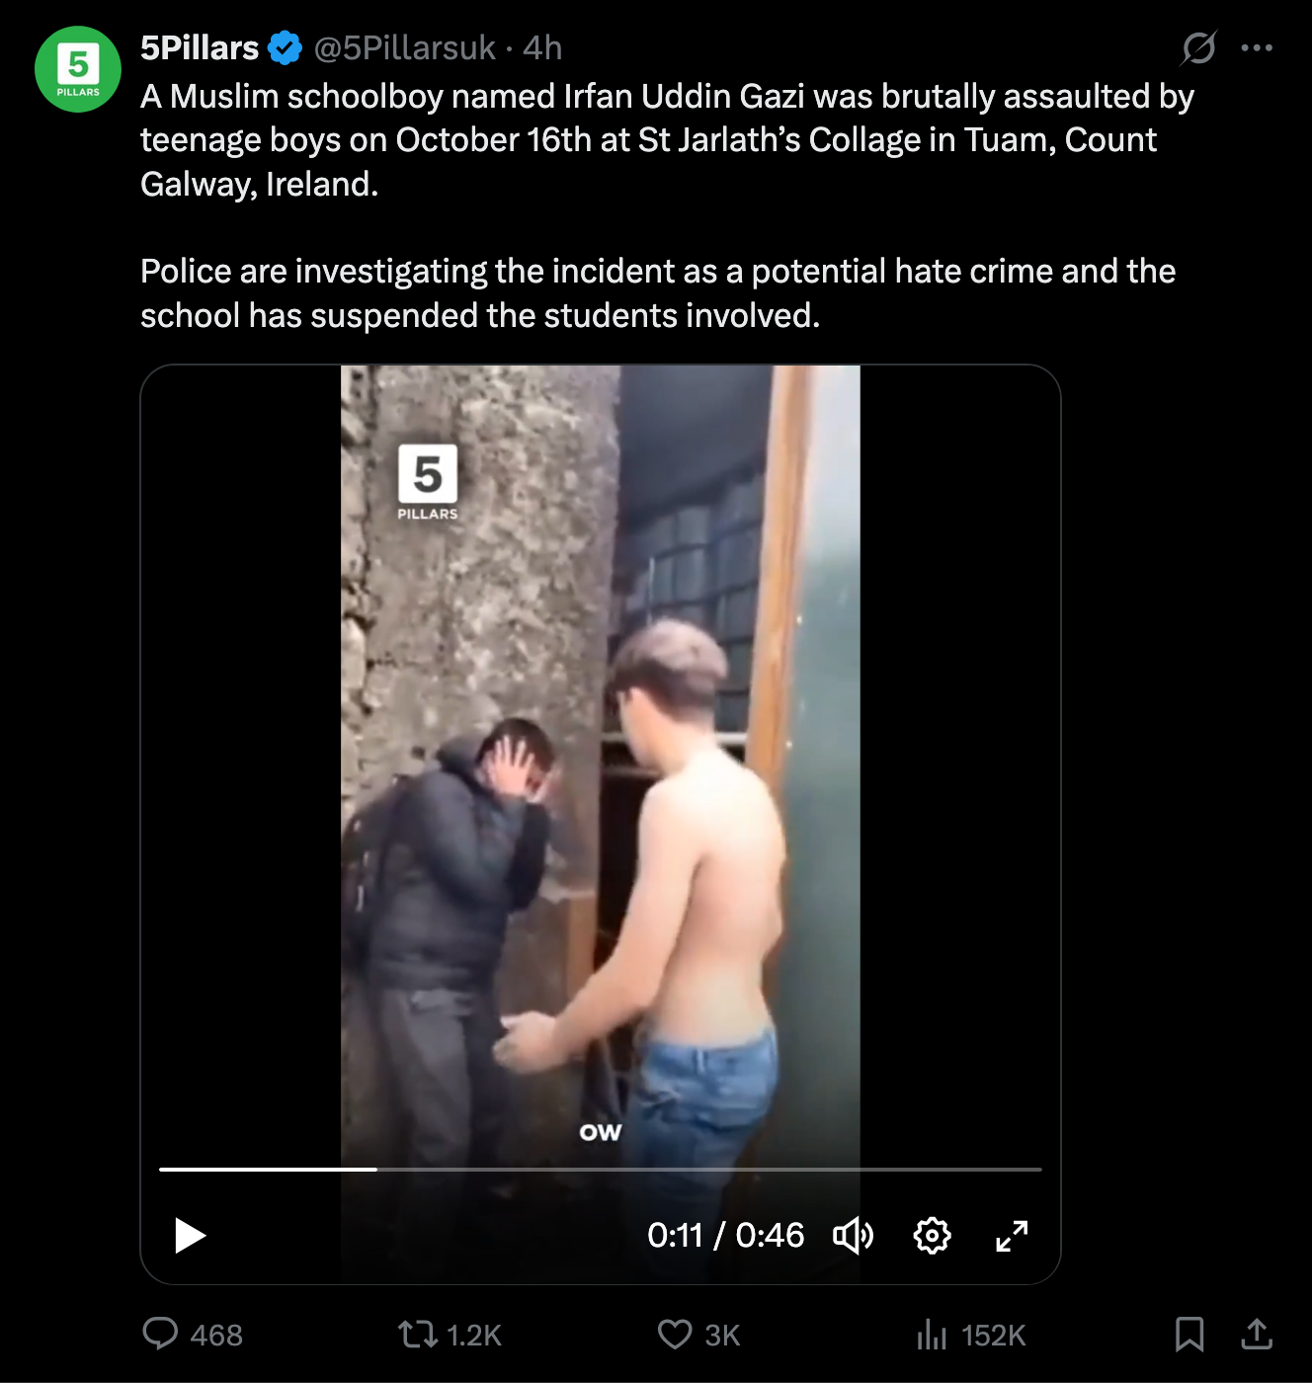Click the 4h timestamp

point(542,47)
